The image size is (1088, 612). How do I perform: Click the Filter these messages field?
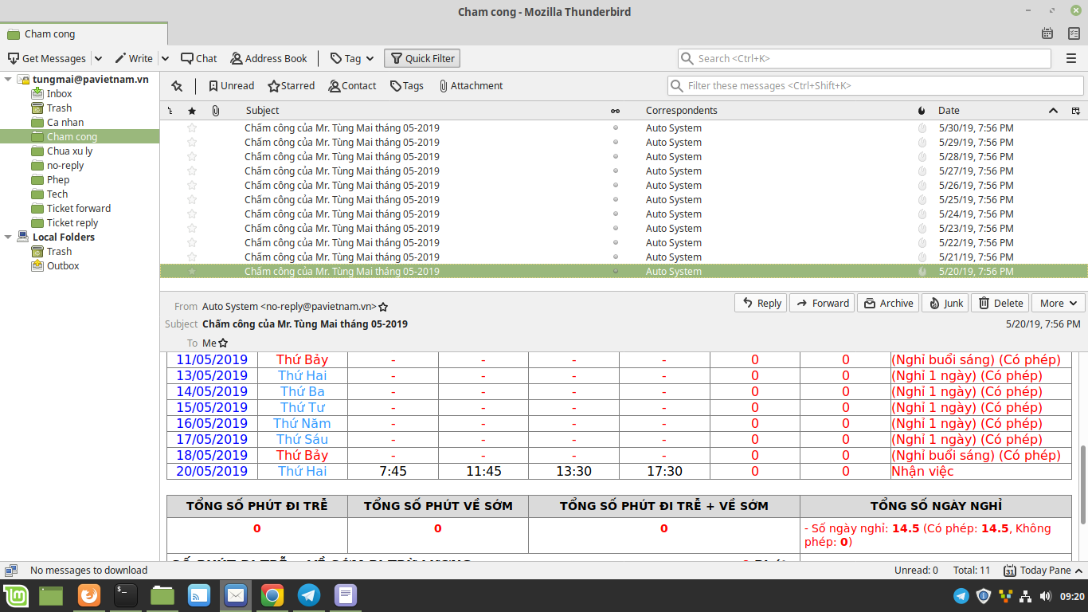[875, 86]
